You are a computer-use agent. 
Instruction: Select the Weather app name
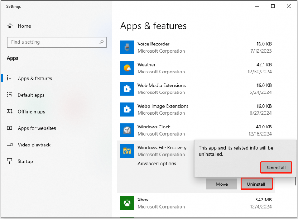click(146, 65)
